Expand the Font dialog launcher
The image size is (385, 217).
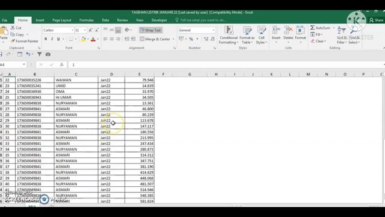click(x=99, y=48)
